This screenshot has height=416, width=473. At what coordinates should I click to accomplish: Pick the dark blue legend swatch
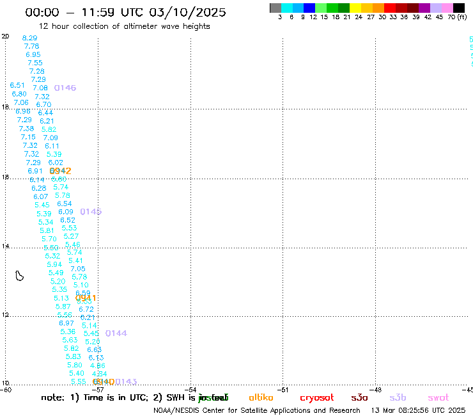coord(309,8)
